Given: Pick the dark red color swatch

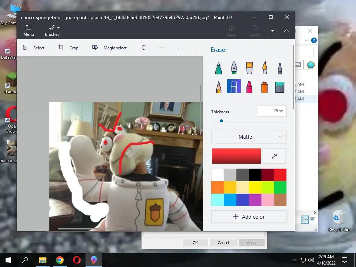Looking at the screenshot, I should (267, 175).
